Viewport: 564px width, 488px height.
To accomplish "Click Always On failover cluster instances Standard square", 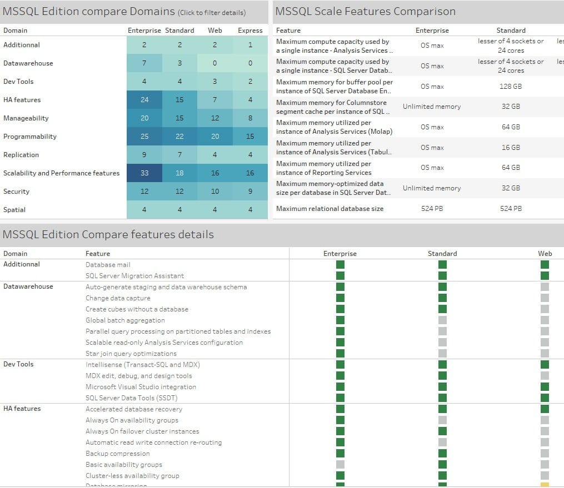I will (442, 431).
